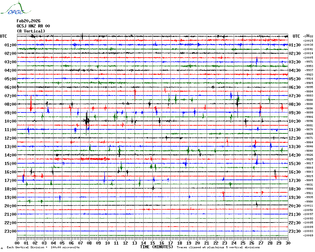This screenshot has width=315, height=252.
Task: Click the offset value -9906
Action: tap(309, 117)
